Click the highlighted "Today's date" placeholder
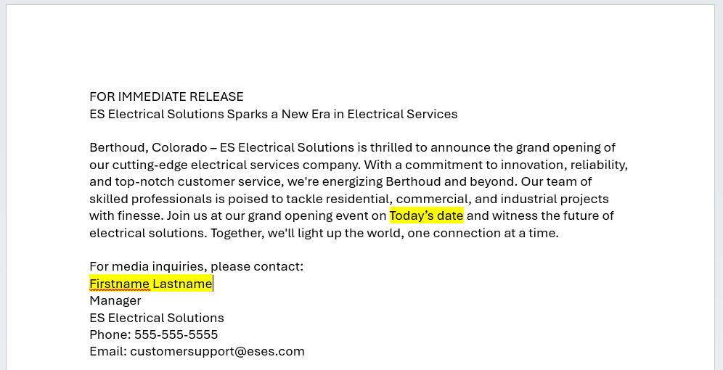The width and height of the screenshot is (723, 370). click(x=427, y=215)
